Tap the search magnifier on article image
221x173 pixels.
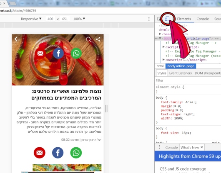[89, 39]
